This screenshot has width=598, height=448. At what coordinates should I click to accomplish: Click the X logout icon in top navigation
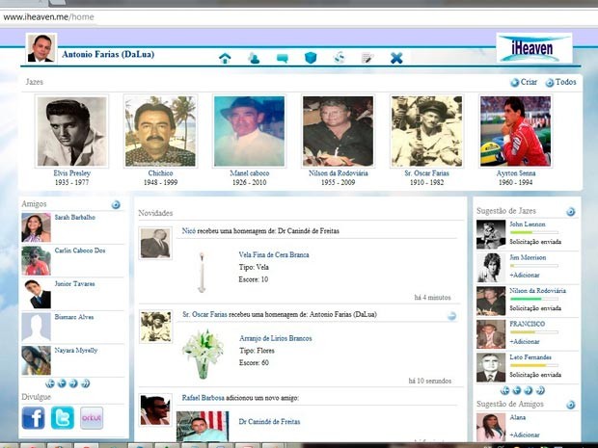coord(396,58)
